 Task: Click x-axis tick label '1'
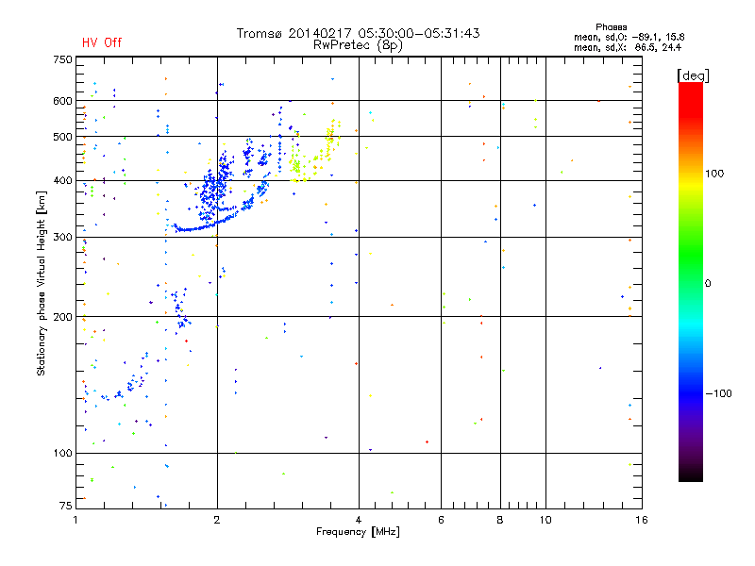75,520
